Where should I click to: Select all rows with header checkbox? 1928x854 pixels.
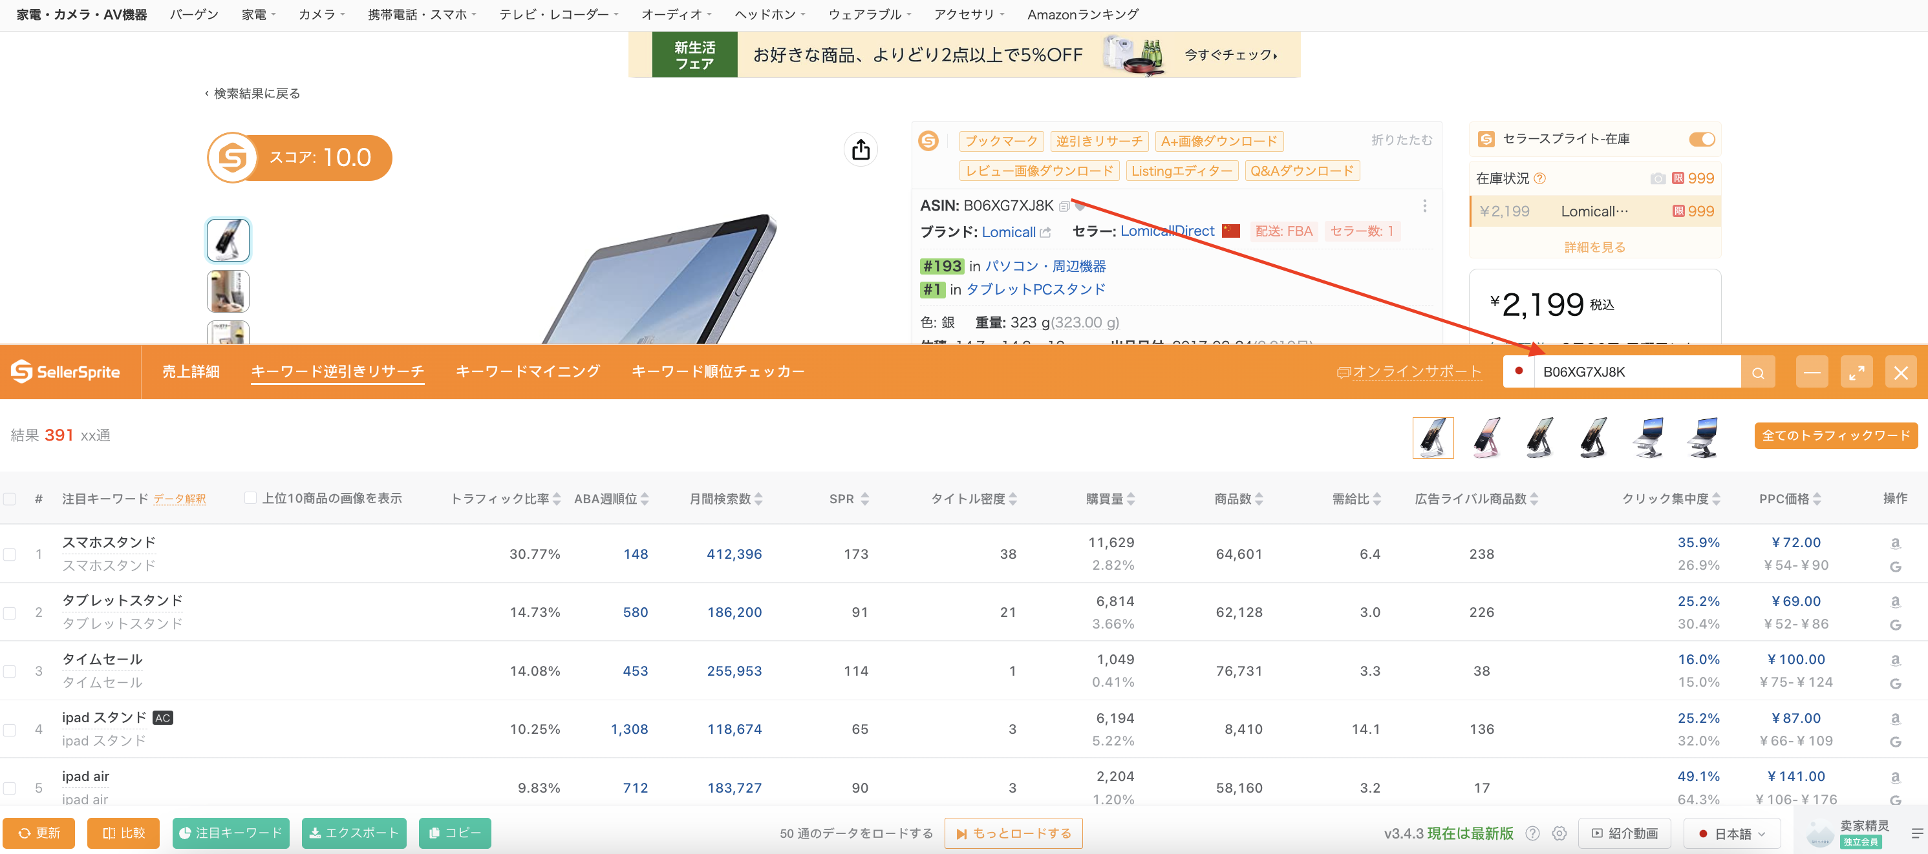[x=10, y=499]
